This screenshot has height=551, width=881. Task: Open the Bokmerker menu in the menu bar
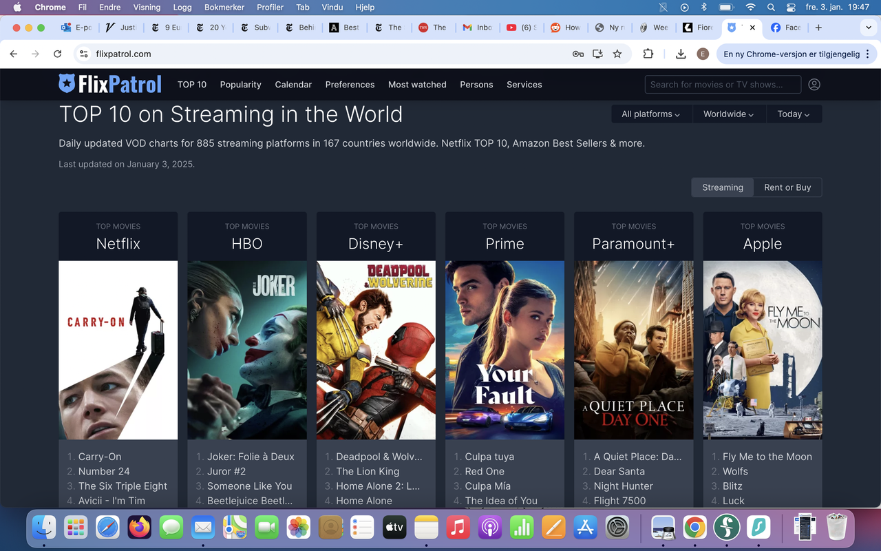click(224, 8)
